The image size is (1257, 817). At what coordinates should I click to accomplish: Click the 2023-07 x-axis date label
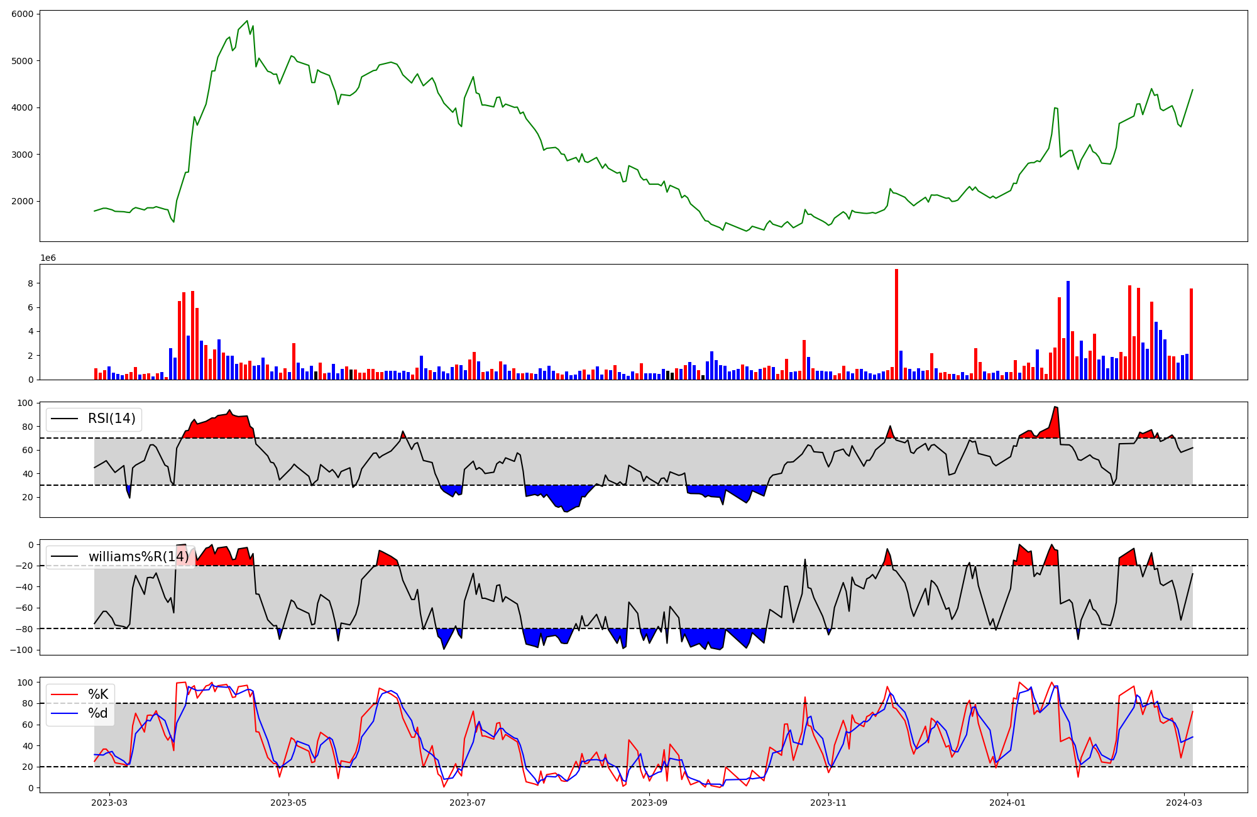coord(468,803)
